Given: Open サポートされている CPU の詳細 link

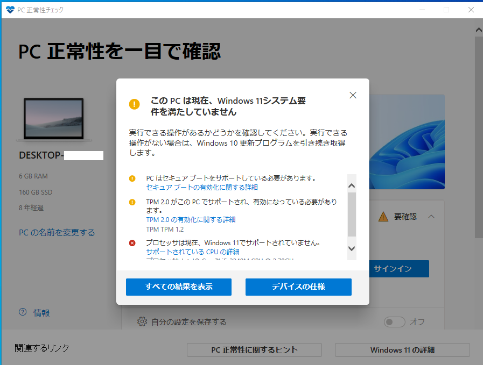Looking at the screenshot, I should point(193,252).
